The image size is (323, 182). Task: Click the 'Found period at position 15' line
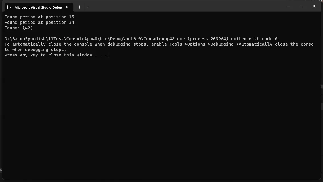pyautogui.click(x=39, y=17)
